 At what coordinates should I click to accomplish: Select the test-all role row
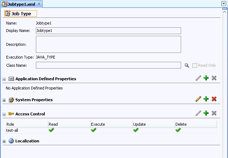point(112,130)
